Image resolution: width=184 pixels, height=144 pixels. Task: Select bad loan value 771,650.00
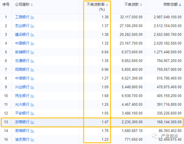tap(134, 139)
